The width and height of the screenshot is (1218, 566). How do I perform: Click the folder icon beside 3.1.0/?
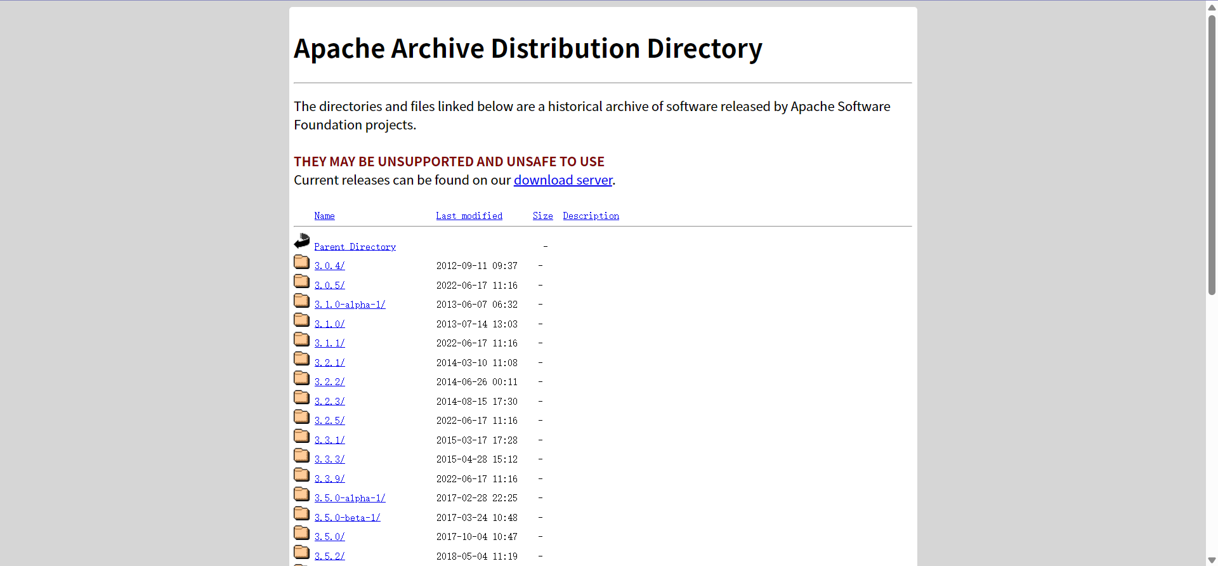pyautogui.click(x=302, y=320)
